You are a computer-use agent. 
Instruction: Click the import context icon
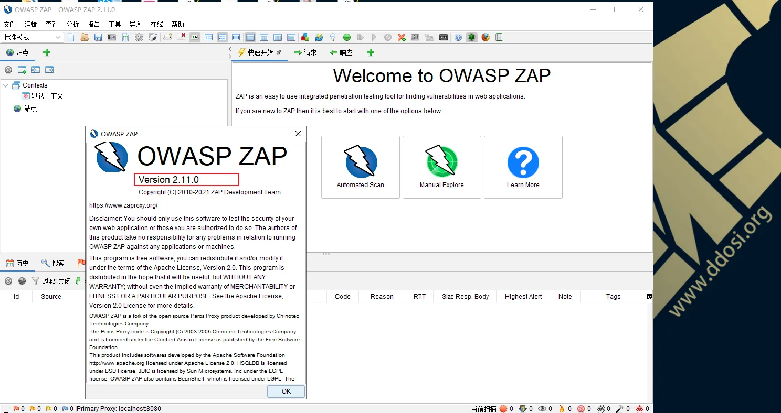(36, 70)
